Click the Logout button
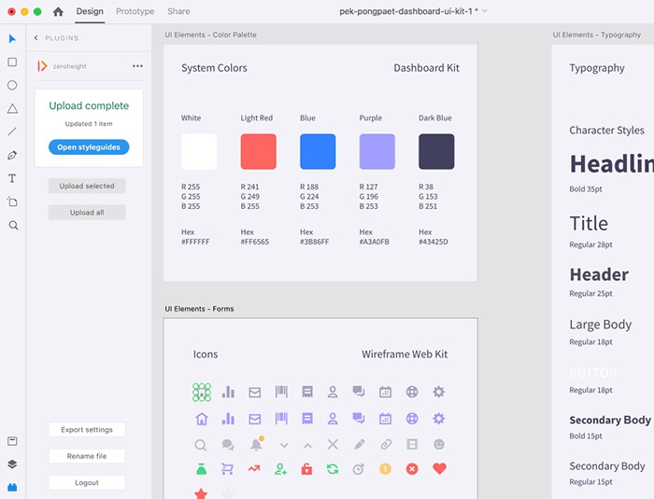Screen dimensions: 654x499 click(87, 482)
